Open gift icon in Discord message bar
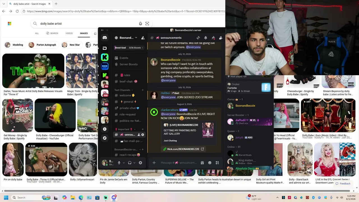The image size is (359, 202). tap(202, 163)
